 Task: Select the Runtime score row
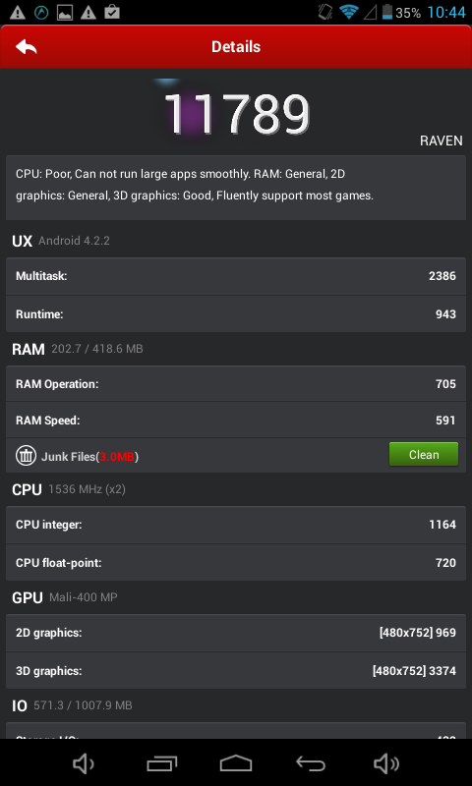pyautogui.click(x=236, y=314)
